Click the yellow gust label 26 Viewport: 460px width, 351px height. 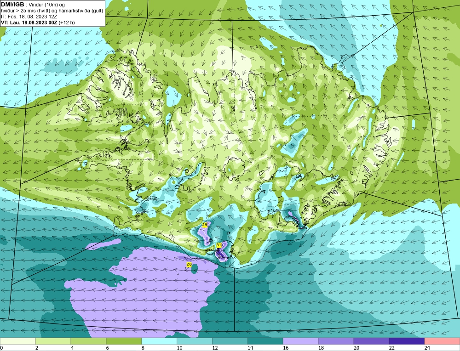[189, 265]
